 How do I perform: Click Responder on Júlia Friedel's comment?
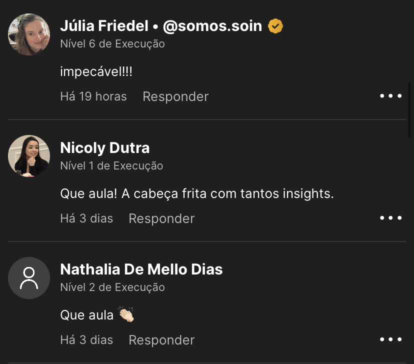click(175, 96)
